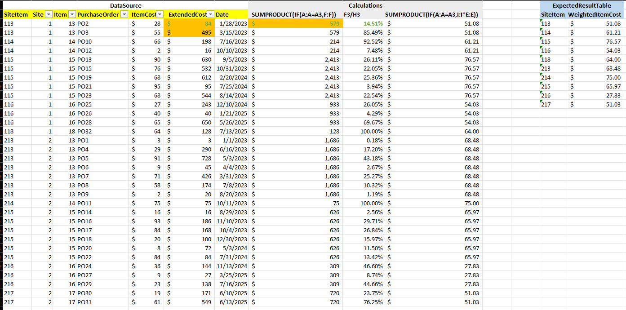Select the PO10 purchase order cell

pos(102,41)
